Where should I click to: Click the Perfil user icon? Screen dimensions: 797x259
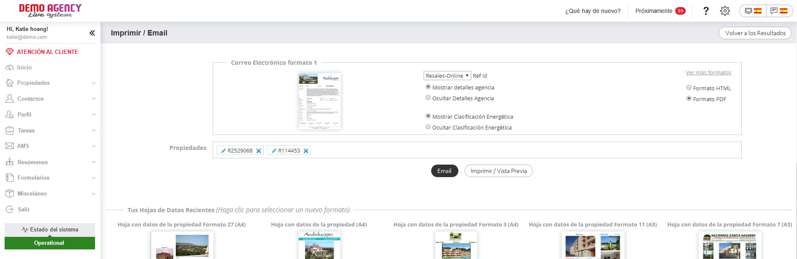point(10,114)
